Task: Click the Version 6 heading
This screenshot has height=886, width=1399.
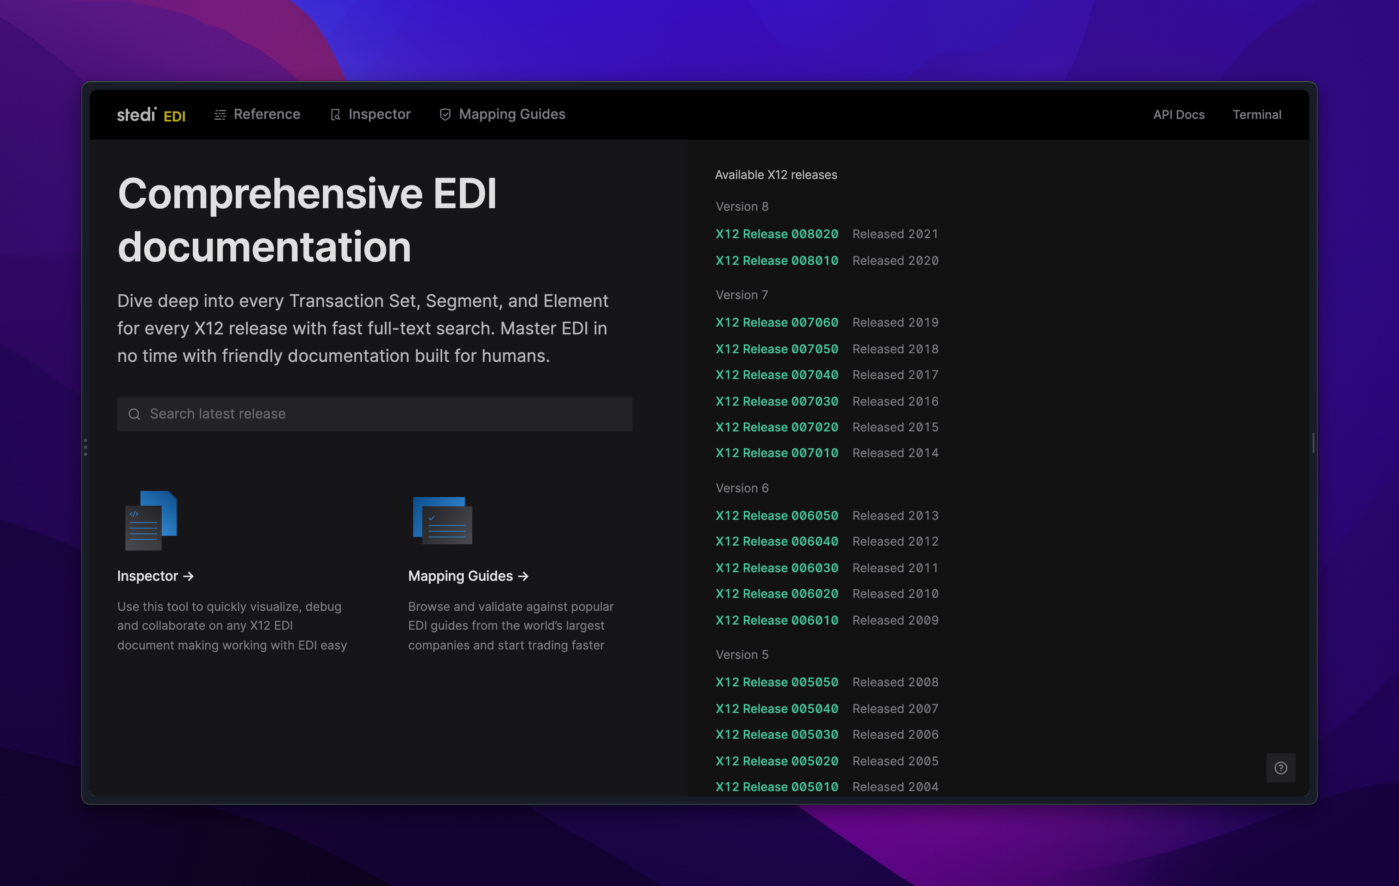Action: (x=742, y=488)
